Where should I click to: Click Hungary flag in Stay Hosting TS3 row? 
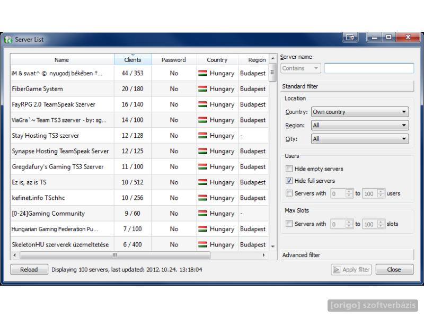point(202,136)
